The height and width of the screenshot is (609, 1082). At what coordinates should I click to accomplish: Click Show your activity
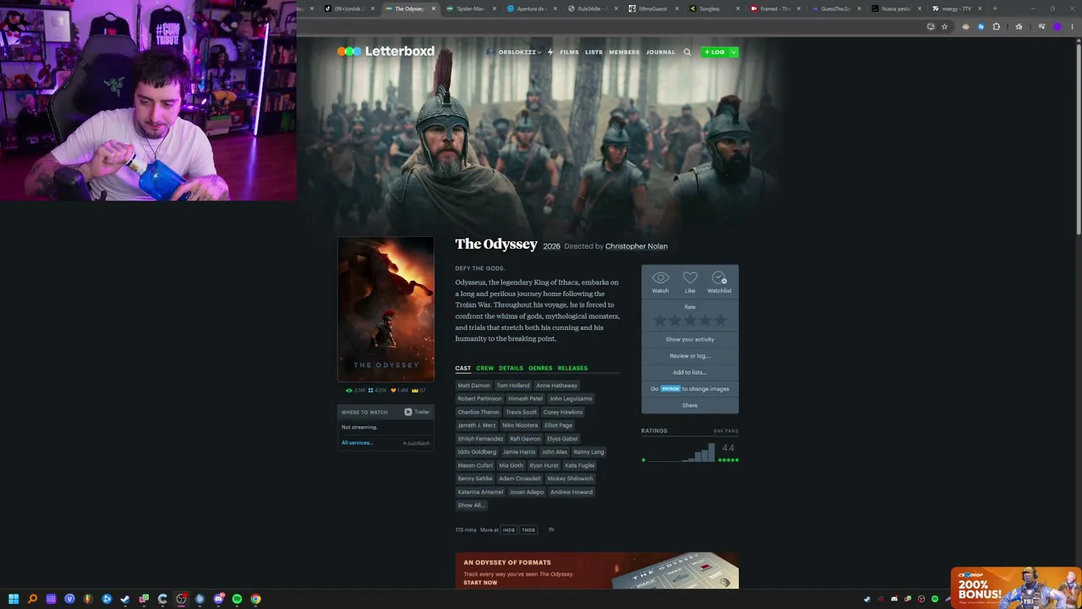click(690, 339)
